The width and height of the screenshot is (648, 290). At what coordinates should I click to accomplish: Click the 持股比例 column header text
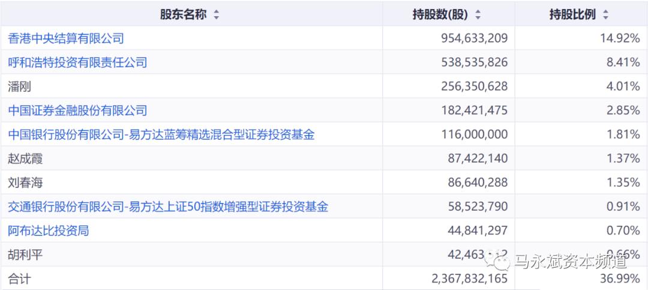tap(572, 15)
